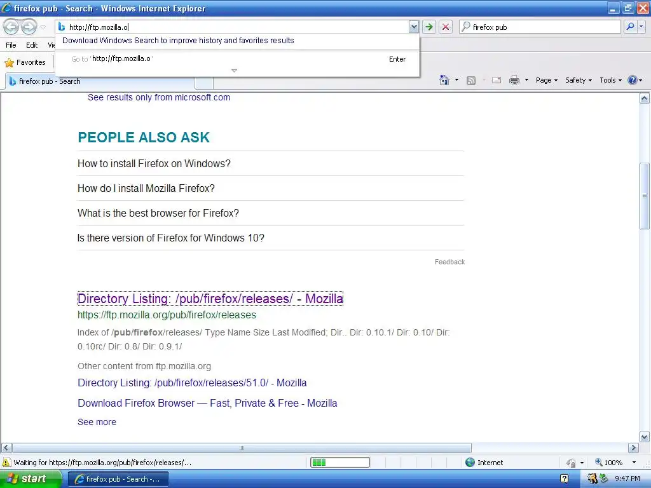This screenshot has width=651, height=488.
Task: Click the green ftp.mozilla.org URL text
Action: (x=167, y=315)
